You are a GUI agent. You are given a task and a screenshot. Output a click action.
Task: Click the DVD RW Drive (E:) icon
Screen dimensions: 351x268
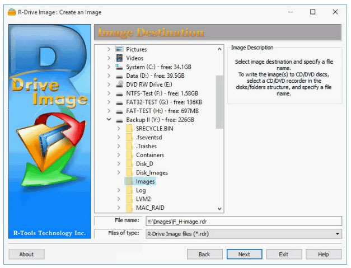point(119,84)
